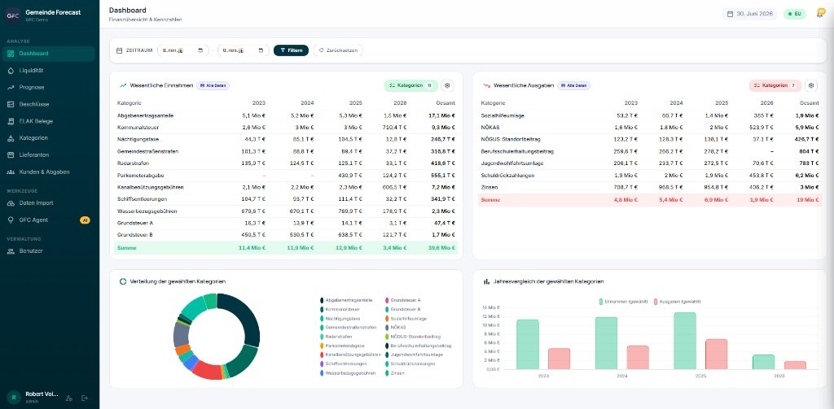Image resolution: width=834 pixels, height=409 pixels.
Task: Click the Robert Voi... user name
Action: tap(42, 394)
